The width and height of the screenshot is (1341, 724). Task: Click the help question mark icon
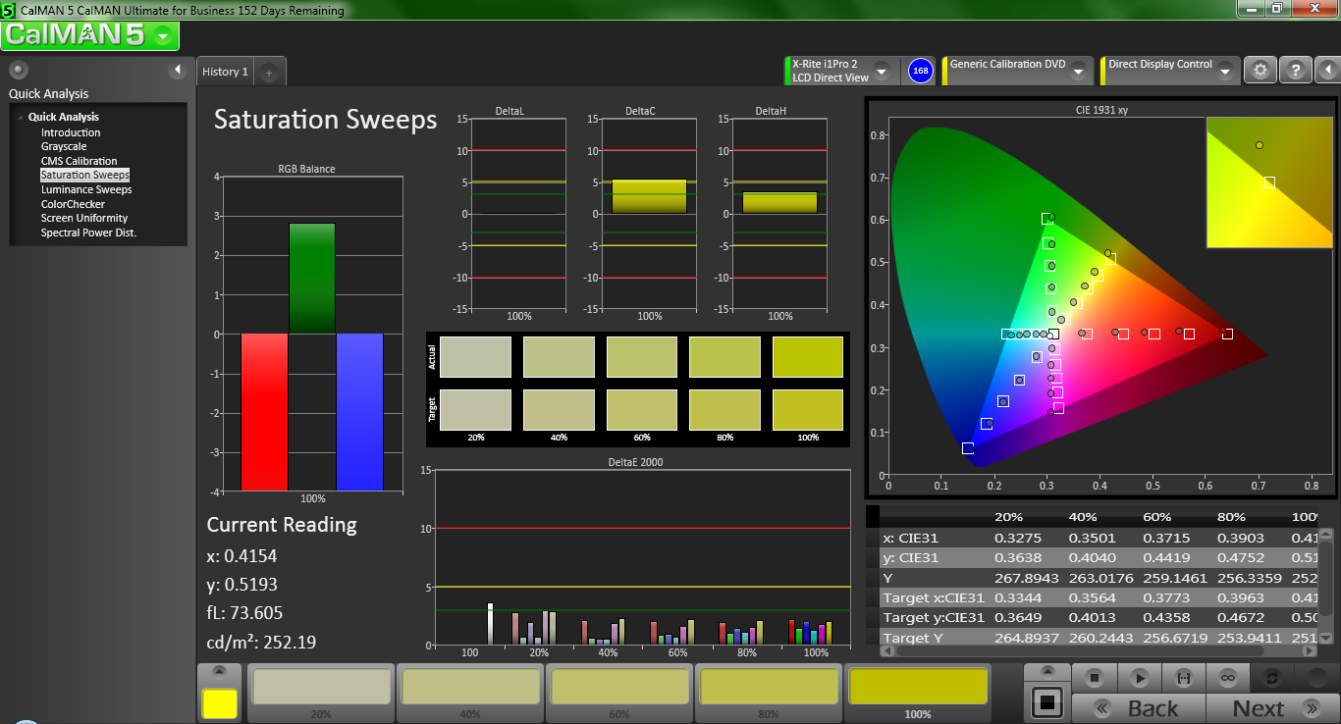(x=1296, y=71)
